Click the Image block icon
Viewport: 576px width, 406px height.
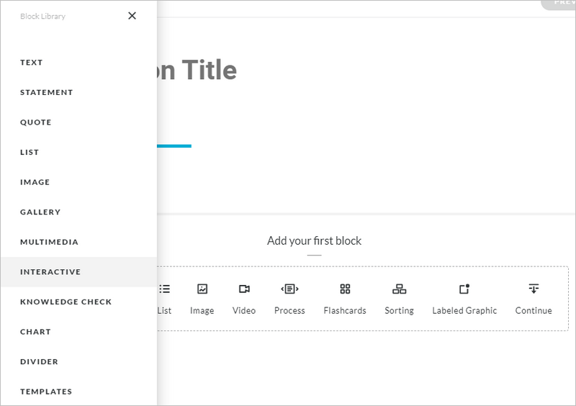[202, 289]
